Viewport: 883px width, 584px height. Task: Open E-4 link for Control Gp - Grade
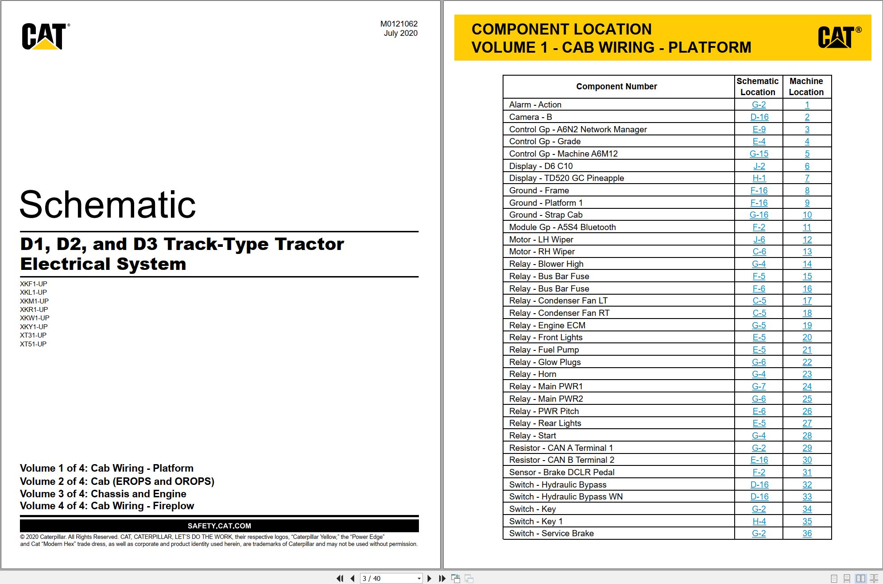click(759, 142)
